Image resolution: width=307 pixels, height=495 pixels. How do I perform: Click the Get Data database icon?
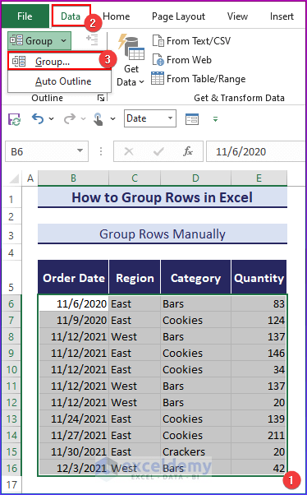(131, 48)
